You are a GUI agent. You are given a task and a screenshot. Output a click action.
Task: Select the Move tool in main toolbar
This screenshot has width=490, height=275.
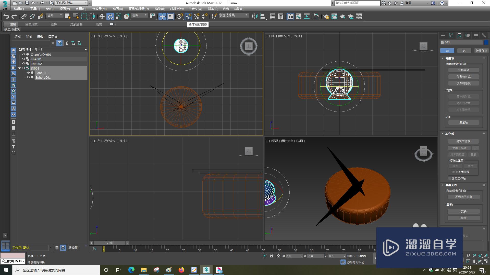102,17
